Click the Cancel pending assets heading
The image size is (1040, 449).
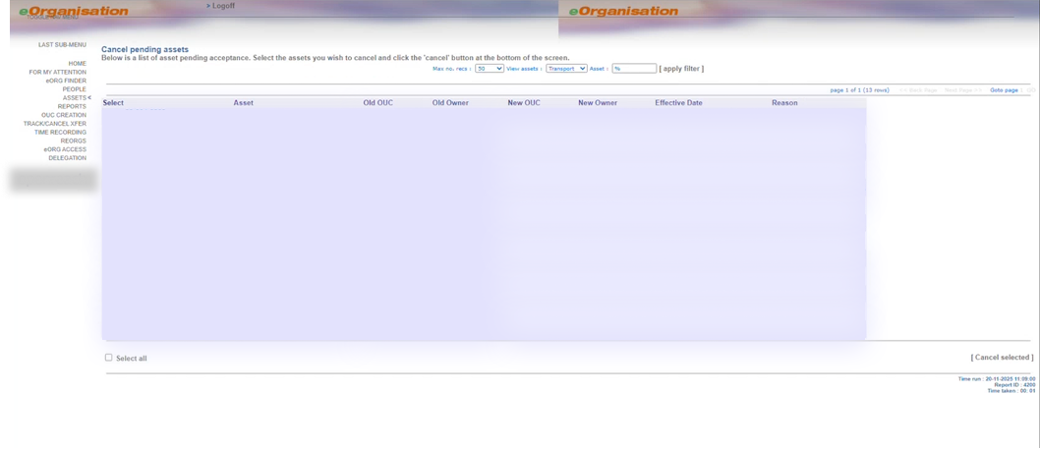pyautogui.click(x=145, y=50)
